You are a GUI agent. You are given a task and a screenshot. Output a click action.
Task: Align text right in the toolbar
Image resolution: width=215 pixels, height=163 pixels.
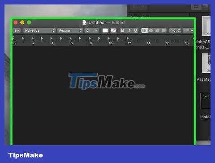(x=157, y=30)
